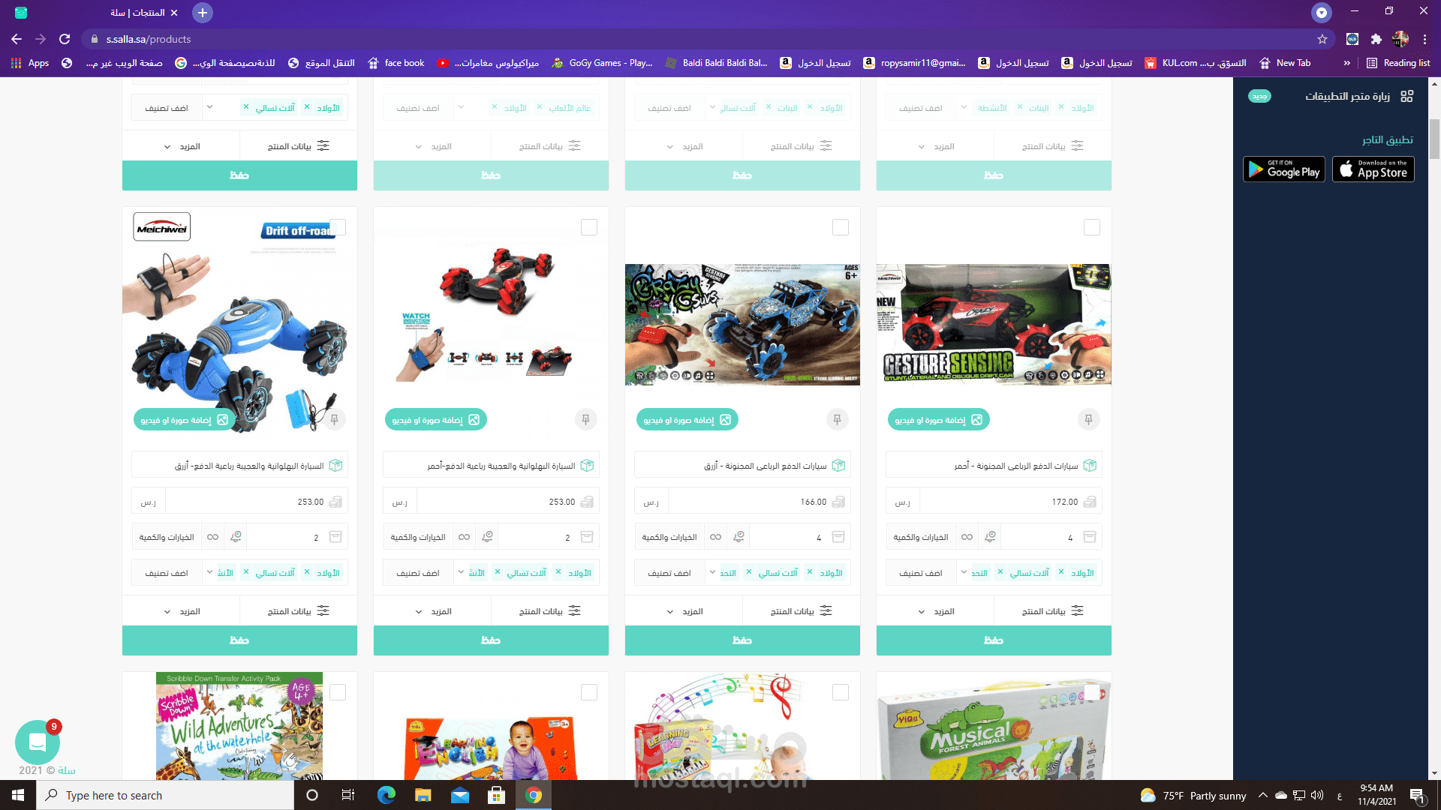
Task: Show more bookmarks with the » chevron
Action: [1347, 63]
